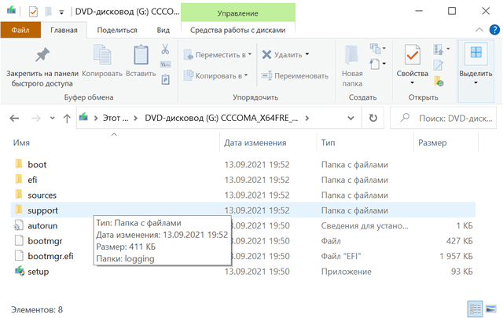
Task: Click the Этот ... breadcrumb in the address bar
Action: [116, 119]
